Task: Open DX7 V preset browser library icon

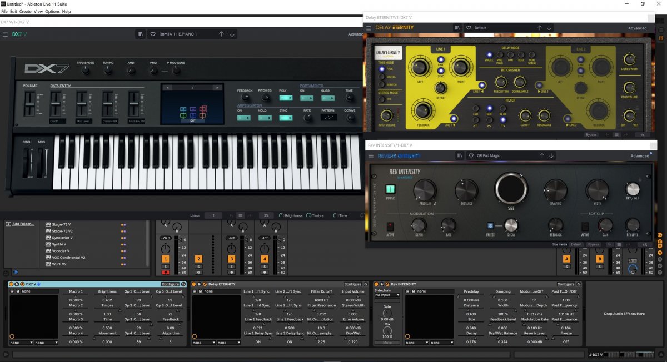Action: click(140, 34)
